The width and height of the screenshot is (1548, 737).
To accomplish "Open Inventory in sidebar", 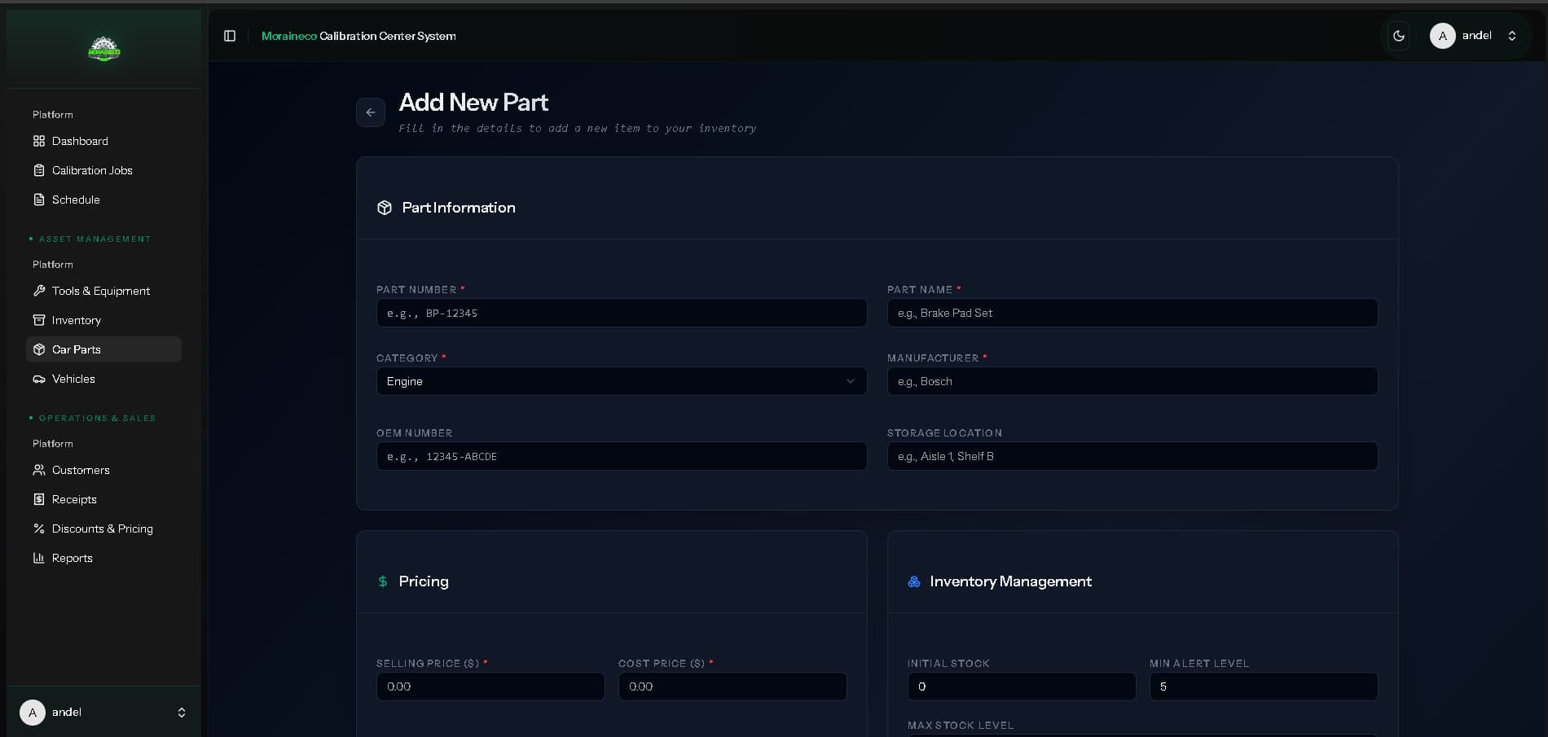I will click(x=103, y=320).
